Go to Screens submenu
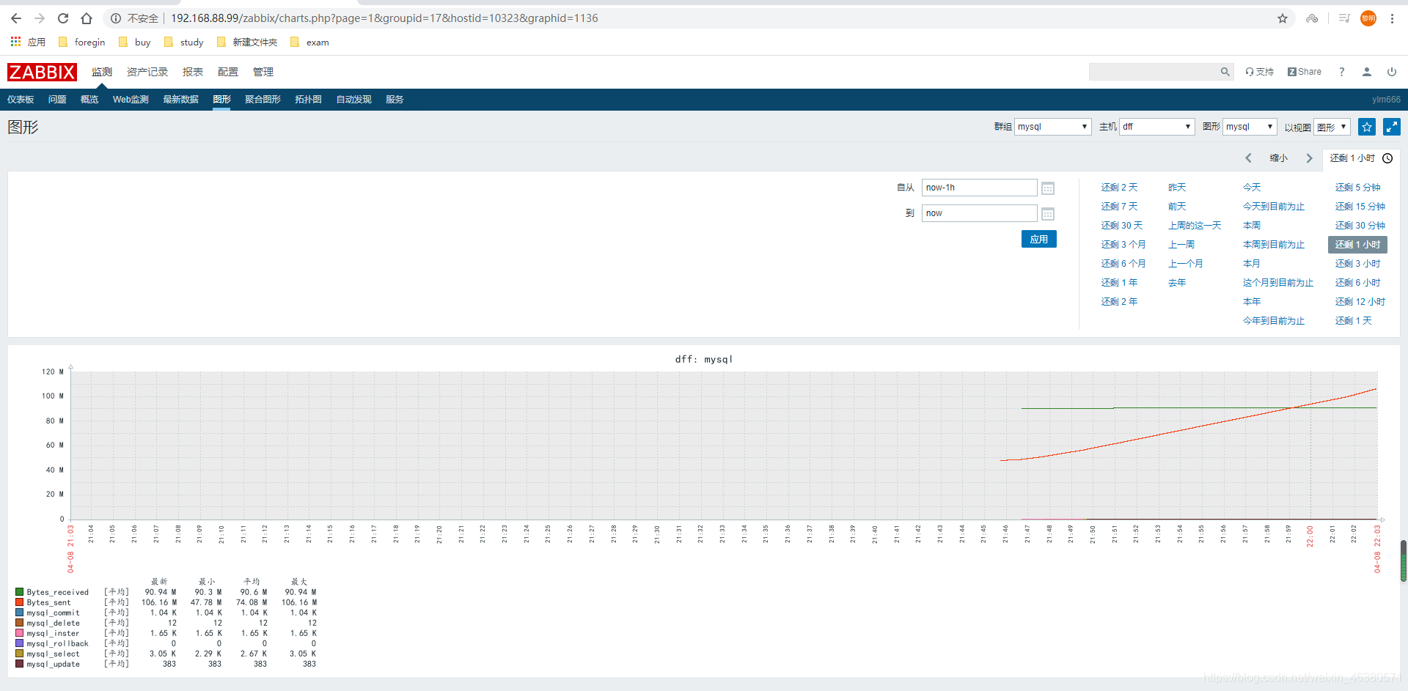1408x691 pixels. click(x=263, y=100)
